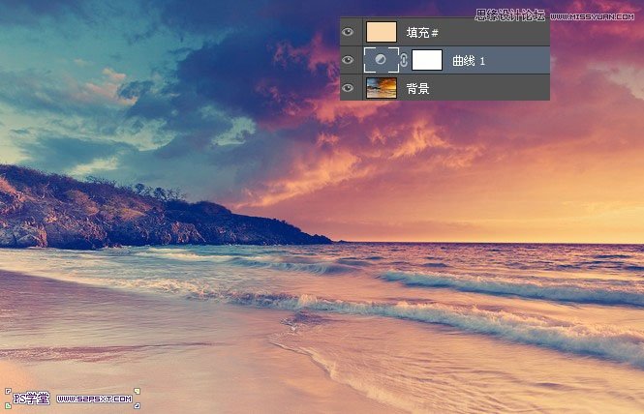
Task: Click the wet sand in the foreground
Action: coord(145,358)
